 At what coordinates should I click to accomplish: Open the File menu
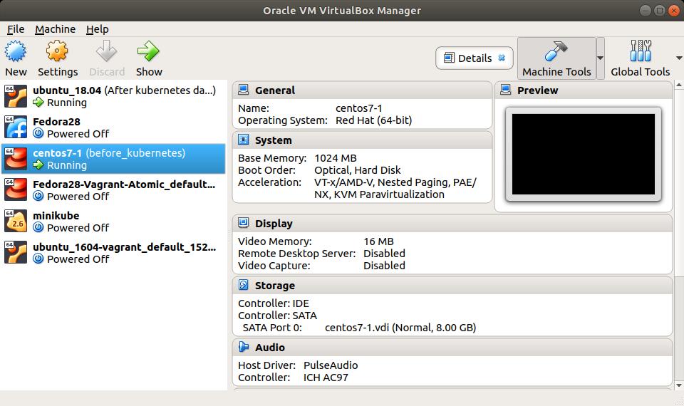coord(16,29)
